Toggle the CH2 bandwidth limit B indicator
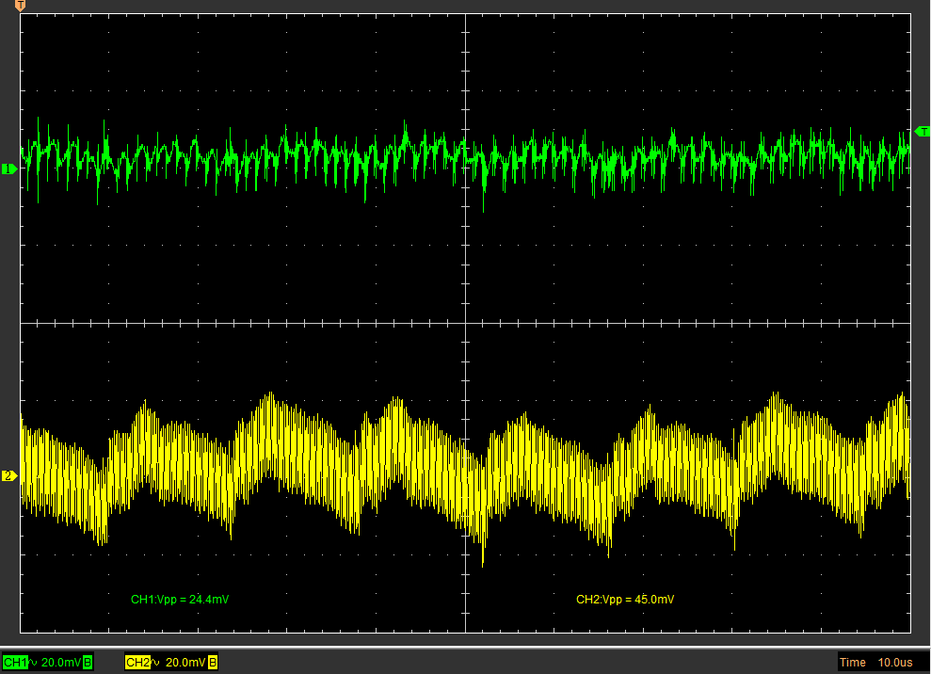 pos(213,662)
